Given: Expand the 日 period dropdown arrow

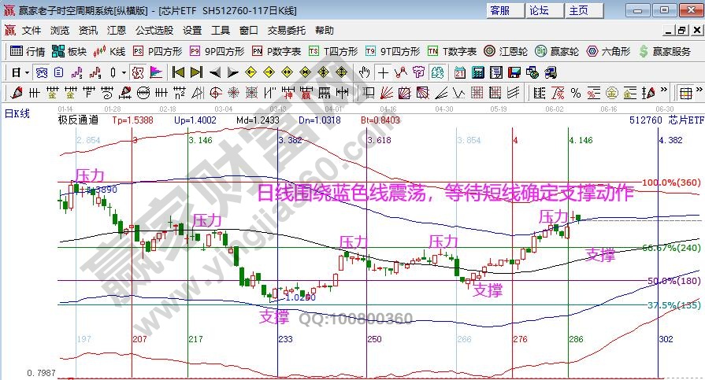Looking at the screenshot, I should click(x=27, y=72).
